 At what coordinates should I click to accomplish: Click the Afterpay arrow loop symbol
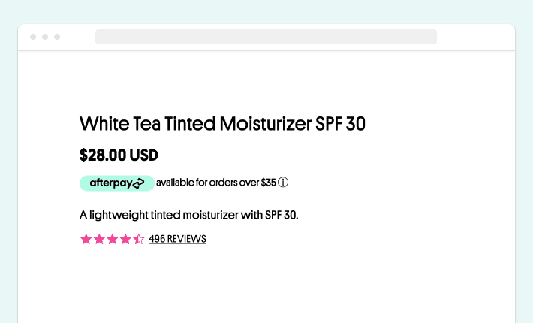[x=138, y=183]
